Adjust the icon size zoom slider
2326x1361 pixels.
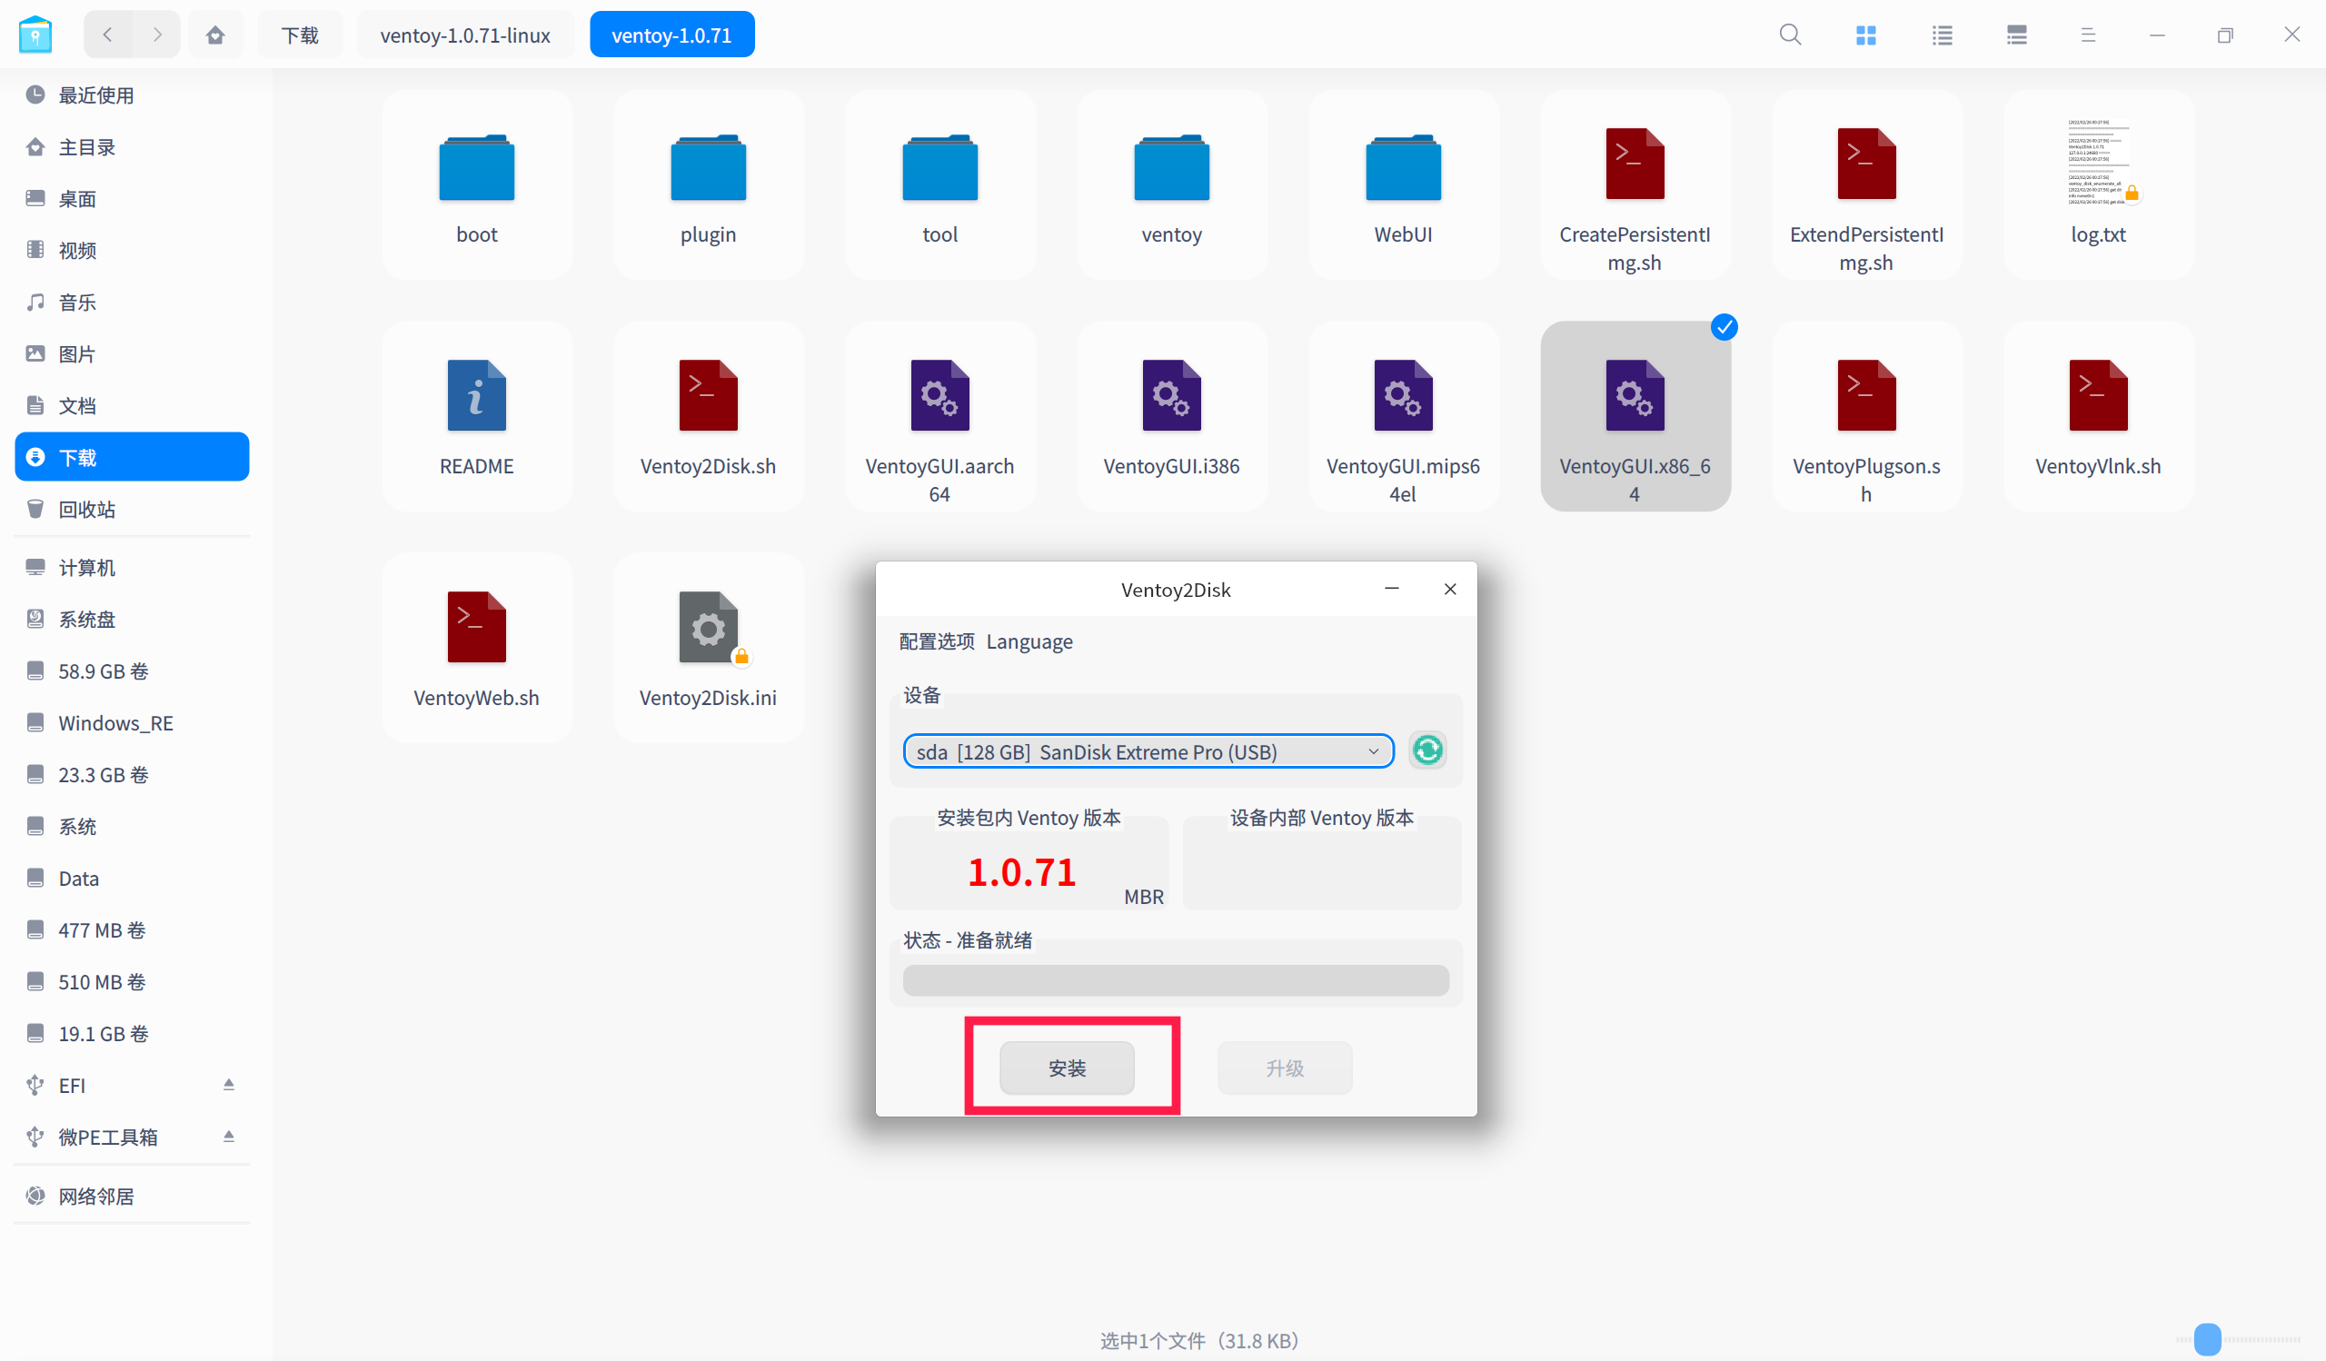point(2207,1339)
